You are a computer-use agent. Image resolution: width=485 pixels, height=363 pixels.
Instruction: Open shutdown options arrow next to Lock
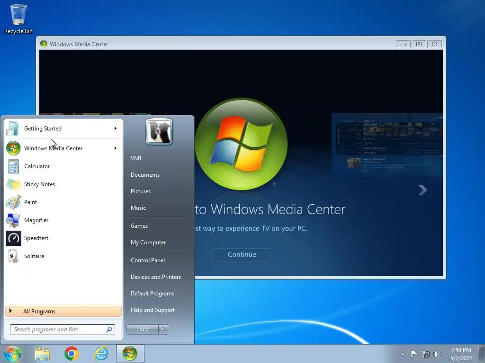[163, 329]
